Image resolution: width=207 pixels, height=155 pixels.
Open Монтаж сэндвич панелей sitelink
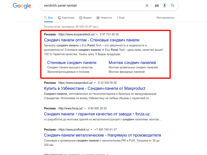pyautogui.click(x=132, y=63)
